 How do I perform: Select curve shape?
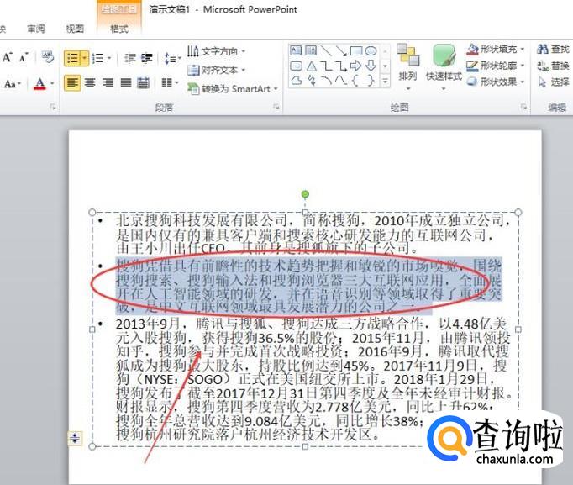point(341,81)
